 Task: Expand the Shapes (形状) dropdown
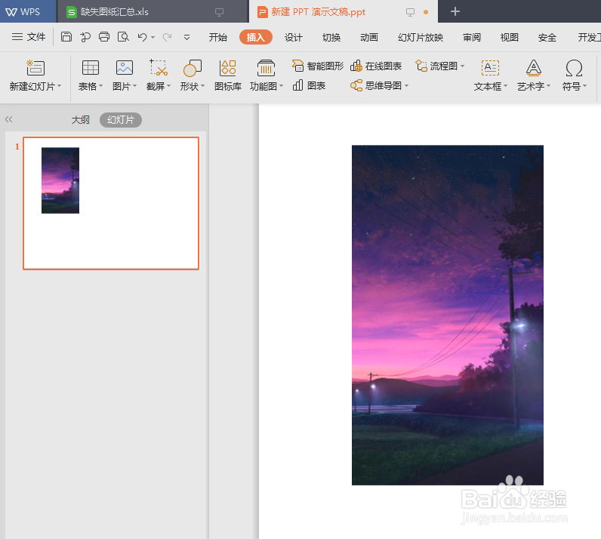(203, 86)
